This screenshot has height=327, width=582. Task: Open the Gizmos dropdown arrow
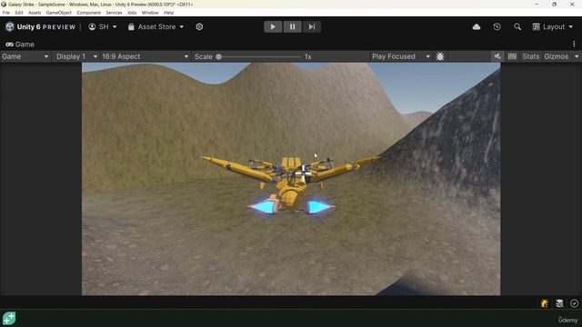(x=577, y=56)
